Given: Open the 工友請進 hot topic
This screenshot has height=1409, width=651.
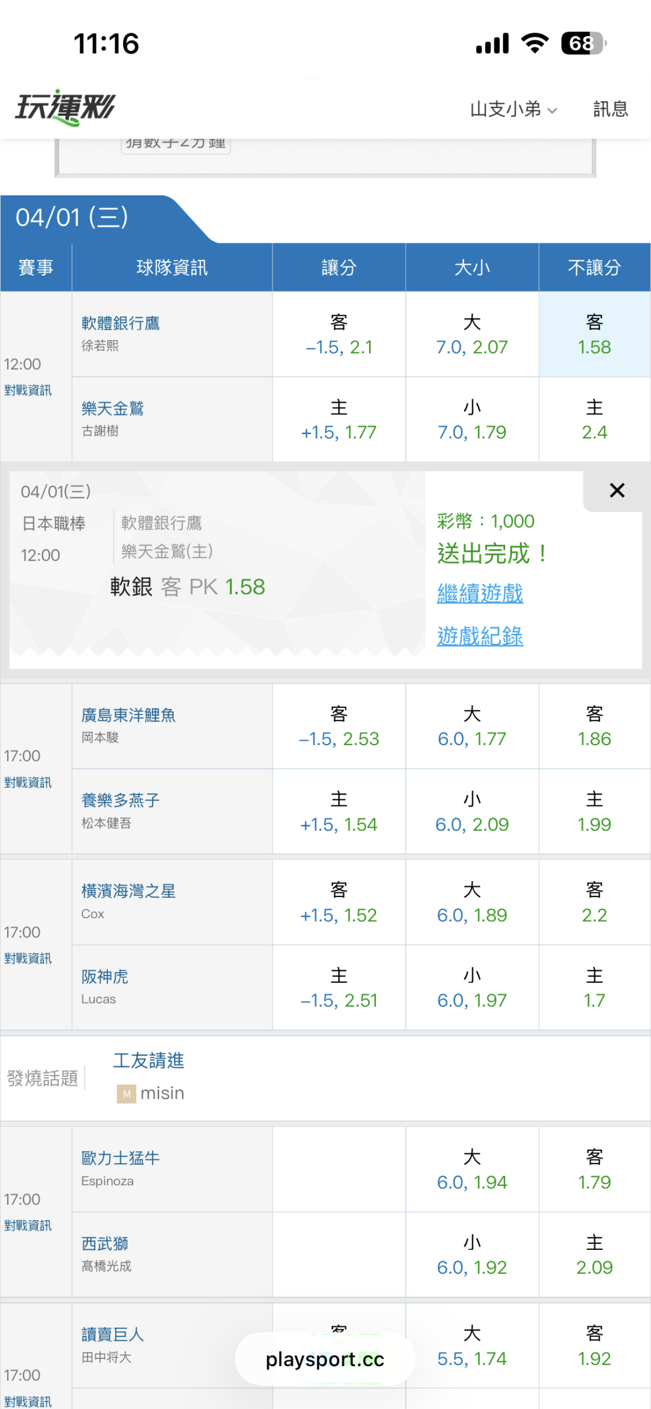Looking at the screenshot, I should point(149,1061).
